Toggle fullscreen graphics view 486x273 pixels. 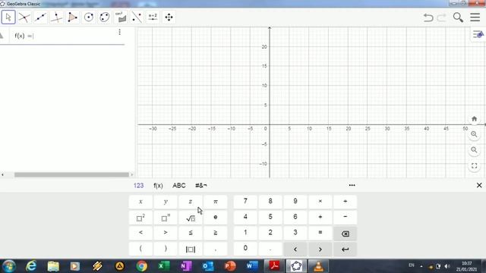[x=474, y=166]
